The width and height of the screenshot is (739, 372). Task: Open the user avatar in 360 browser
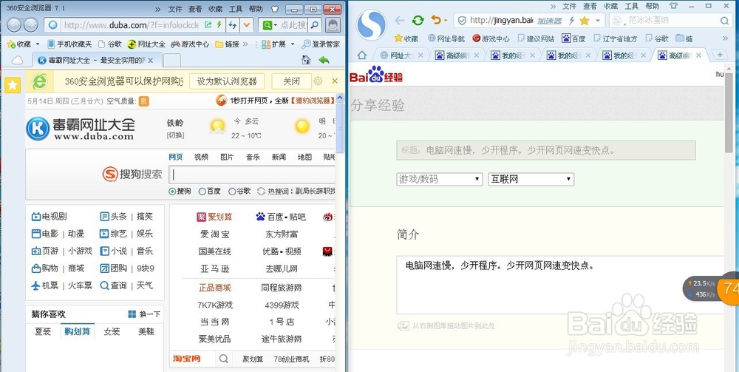(333, 25)
